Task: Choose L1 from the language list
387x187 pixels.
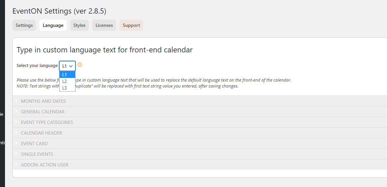Action: (64, 75)
